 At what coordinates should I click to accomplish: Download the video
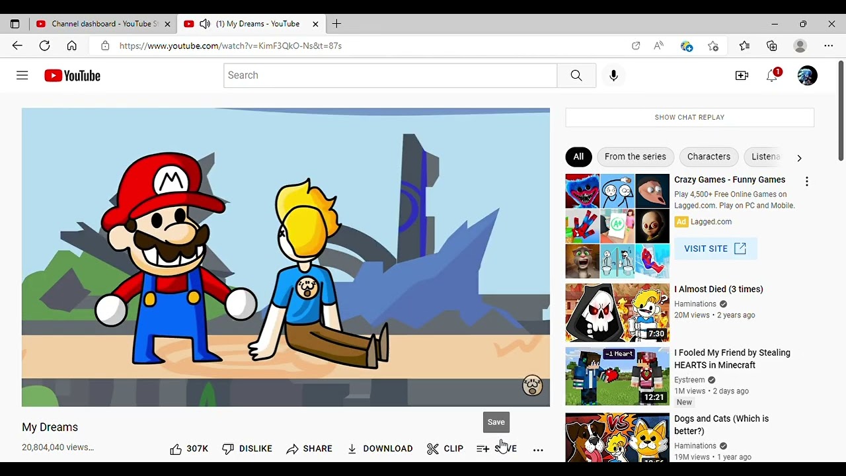(x=380, y=449)
